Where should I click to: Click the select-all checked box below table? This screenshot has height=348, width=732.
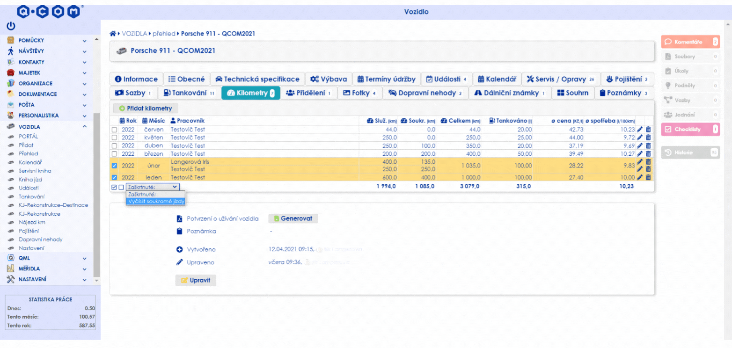point(114,187)
